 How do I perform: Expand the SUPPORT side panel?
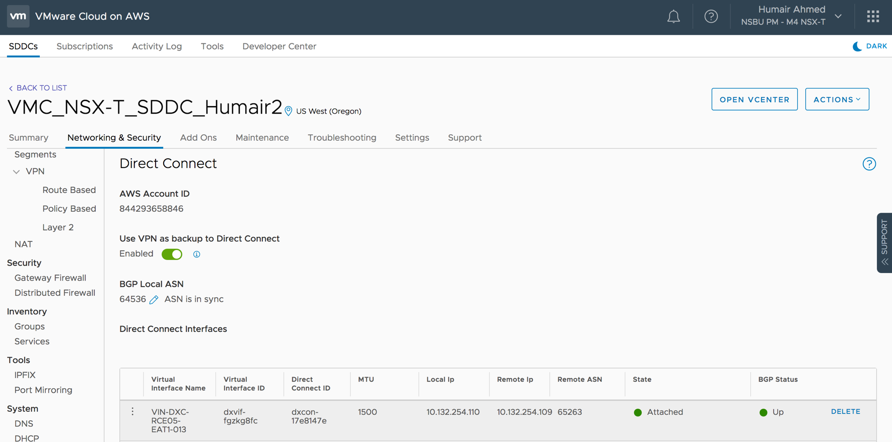tap(884, 243)
